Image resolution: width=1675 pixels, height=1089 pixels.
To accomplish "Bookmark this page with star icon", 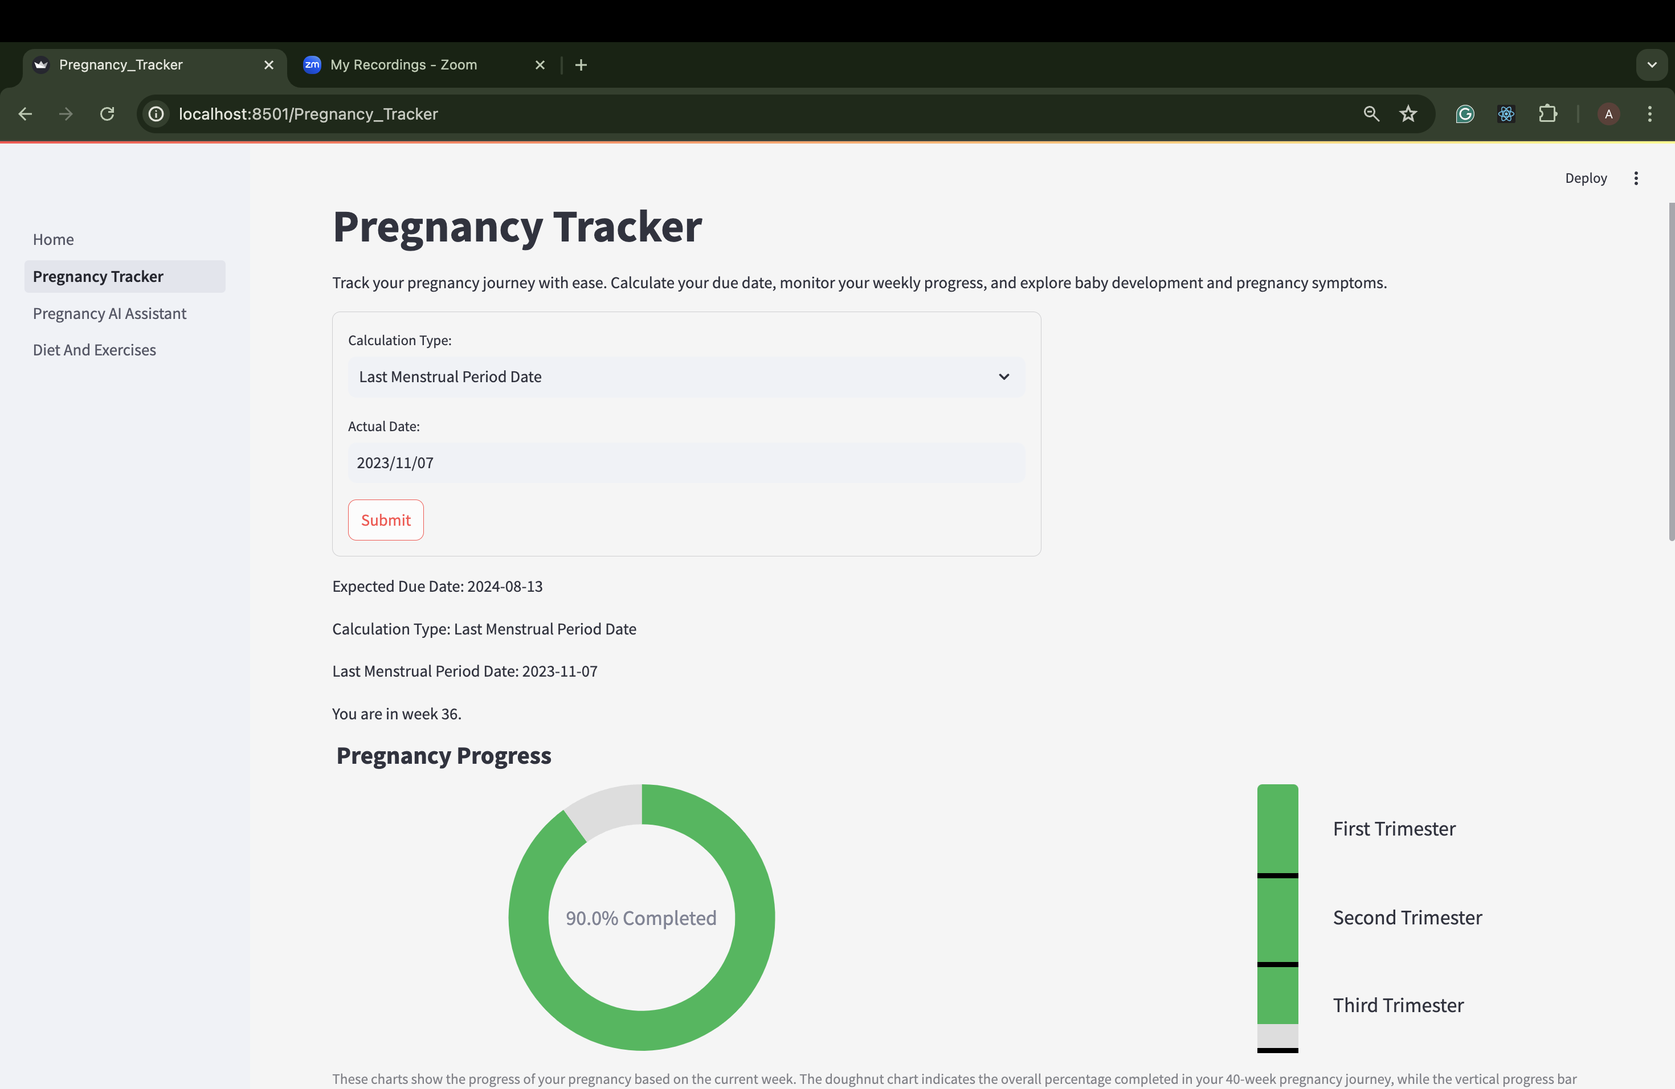I will [1408, 114].
